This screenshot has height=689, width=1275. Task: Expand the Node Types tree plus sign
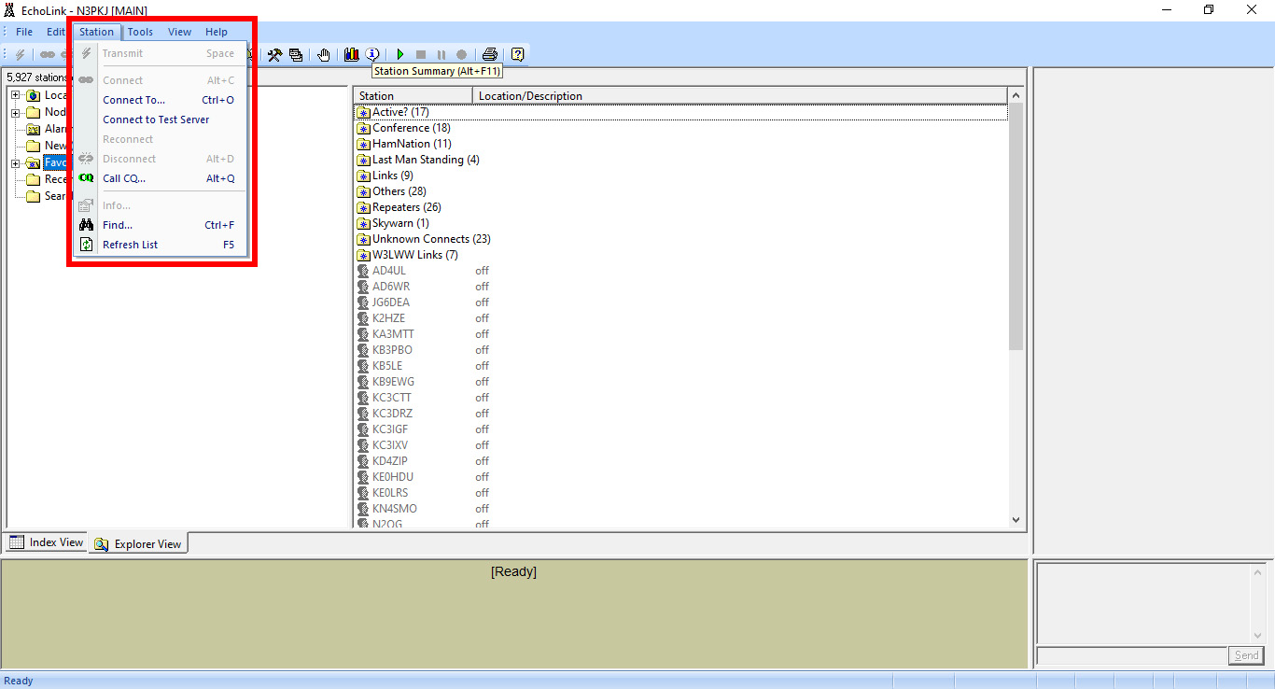15,113
